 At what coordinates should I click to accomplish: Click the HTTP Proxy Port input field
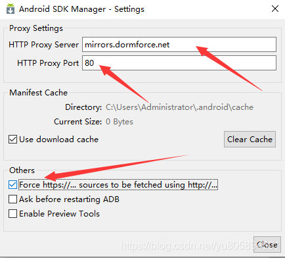(x=179, y=63)
